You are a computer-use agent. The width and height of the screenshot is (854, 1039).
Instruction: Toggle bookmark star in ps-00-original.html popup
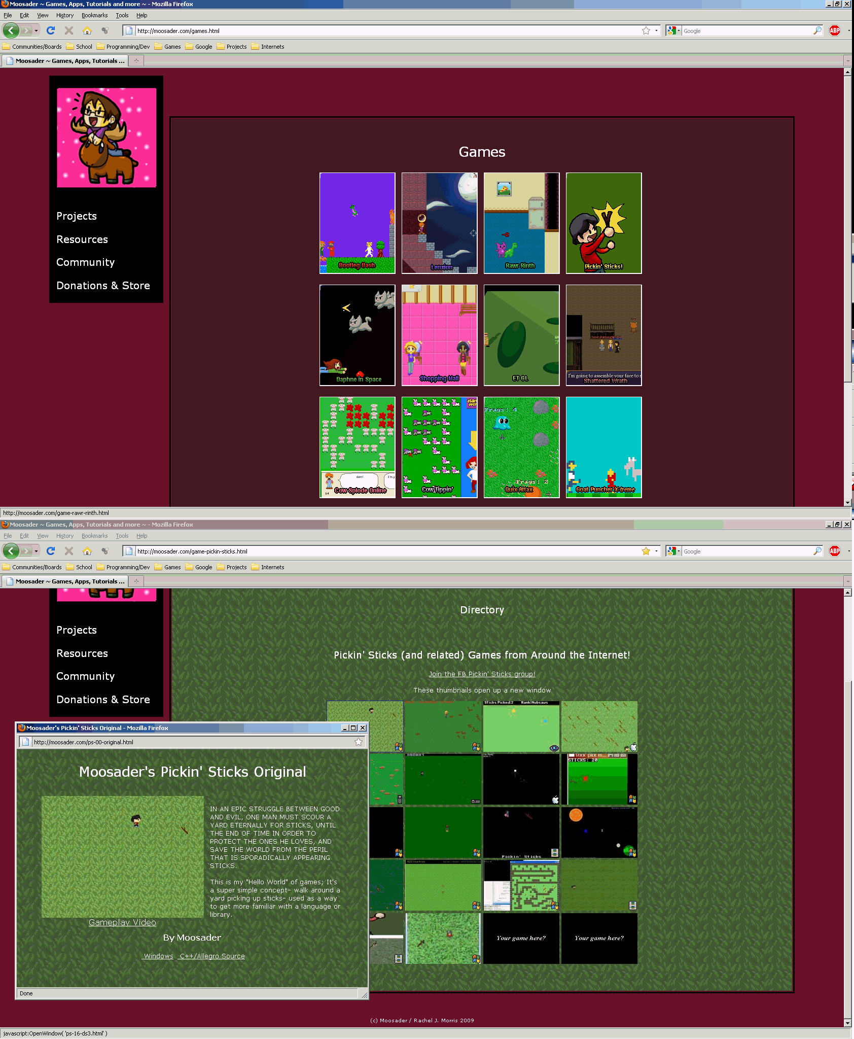[359, 742]
